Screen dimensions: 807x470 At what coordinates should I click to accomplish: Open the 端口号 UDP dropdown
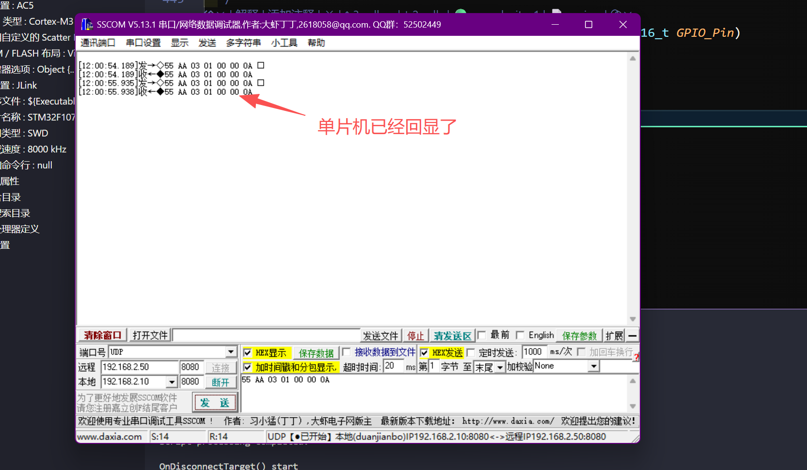[231, 352]
